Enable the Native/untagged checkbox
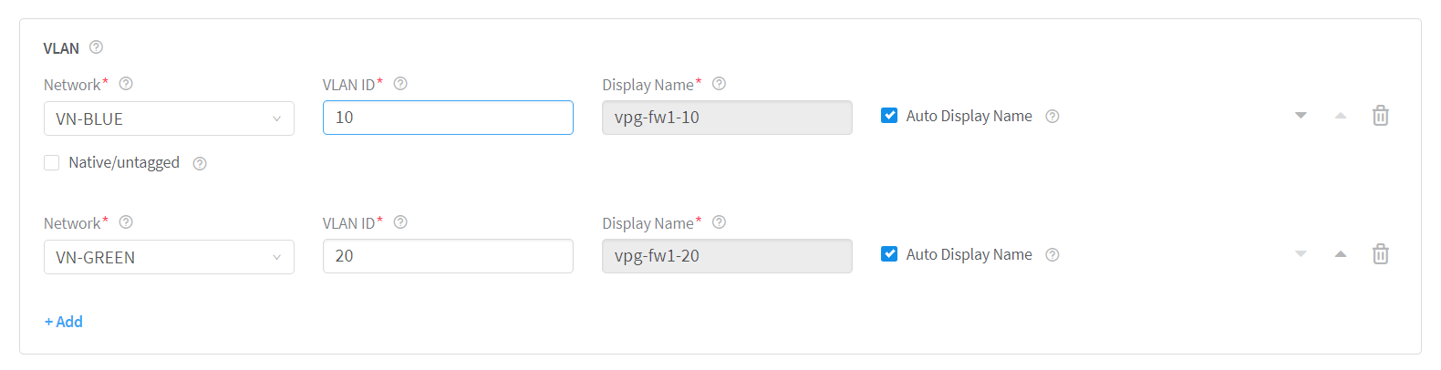Image resolution: width=1441 pixels, height=370 pixels. [52, 162]
